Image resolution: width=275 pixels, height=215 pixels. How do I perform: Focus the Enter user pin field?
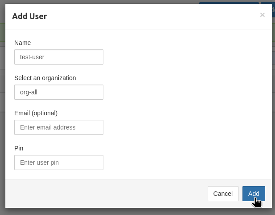point(59,162)
